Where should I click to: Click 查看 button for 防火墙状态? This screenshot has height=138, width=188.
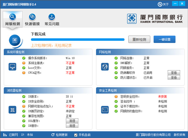[174, 77]
